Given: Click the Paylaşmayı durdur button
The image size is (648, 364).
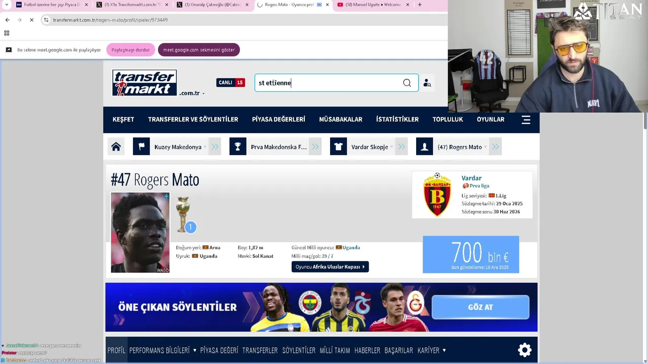Looking at the screenshot, I should click(131, 50).
